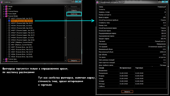Click the help question mark in contract specification window
The width and height of the screenshot is (170, 96).
(160, 1)
